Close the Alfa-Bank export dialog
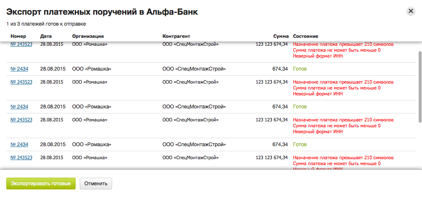The width and height of the screenshot is (422, 197). pyautogui.click(x=411, y=11)
